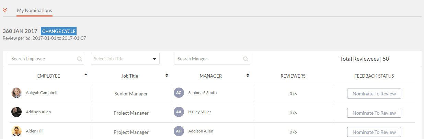Click magnifier icon in Search Employee box
Viewport: 424px width, 139px height.
click(80, 59)
